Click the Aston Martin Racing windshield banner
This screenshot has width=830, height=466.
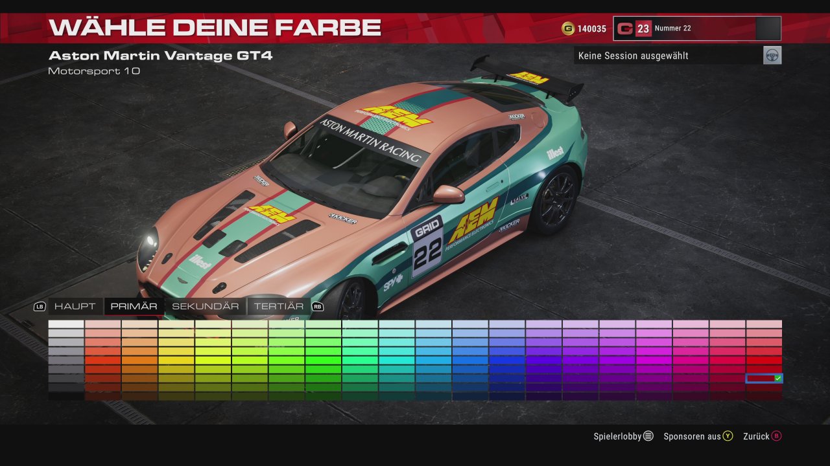372,141
